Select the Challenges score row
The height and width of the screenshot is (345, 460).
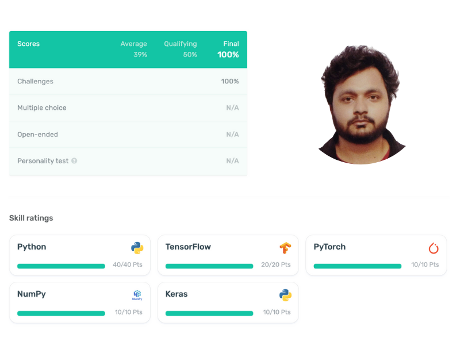point(128,81)
